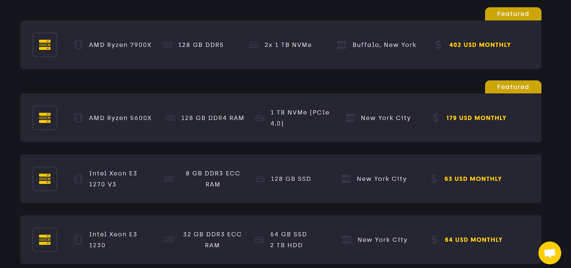Click the server icon beside AMD Ryzen 7900X
Image resolution: width=571 pixels, height=268 pixels.
(x=45, y=45)
